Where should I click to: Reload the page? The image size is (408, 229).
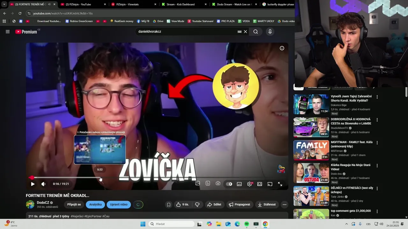20,13
